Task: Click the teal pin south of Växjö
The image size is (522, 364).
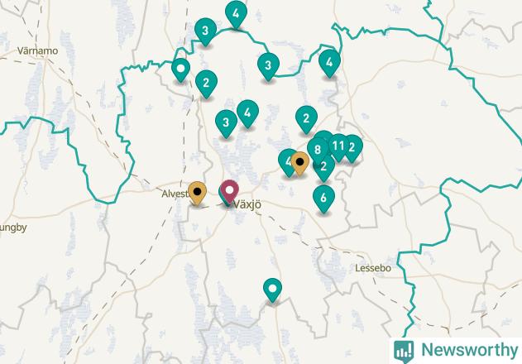Action: 273,290
